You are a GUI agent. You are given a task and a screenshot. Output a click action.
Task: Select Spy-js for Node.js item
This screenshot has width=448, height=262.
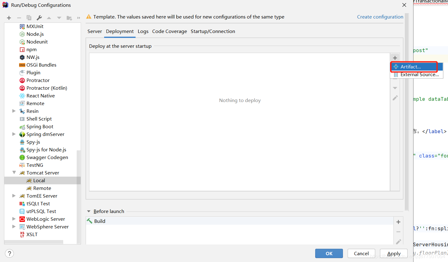[x=46, y=150]
